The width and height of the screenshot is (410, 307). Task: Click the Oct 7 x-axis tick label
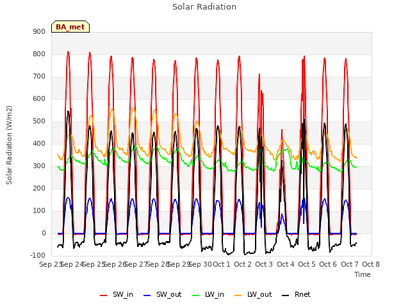coord(350,264)
